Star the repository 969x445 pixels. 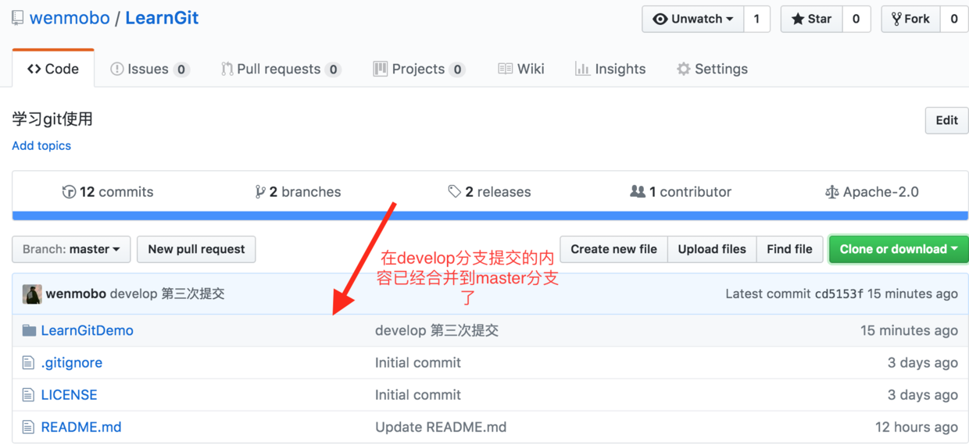click(811, 20)
